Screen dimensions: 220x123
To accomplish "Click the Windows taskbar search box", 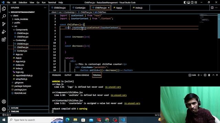I will [36, 120].
